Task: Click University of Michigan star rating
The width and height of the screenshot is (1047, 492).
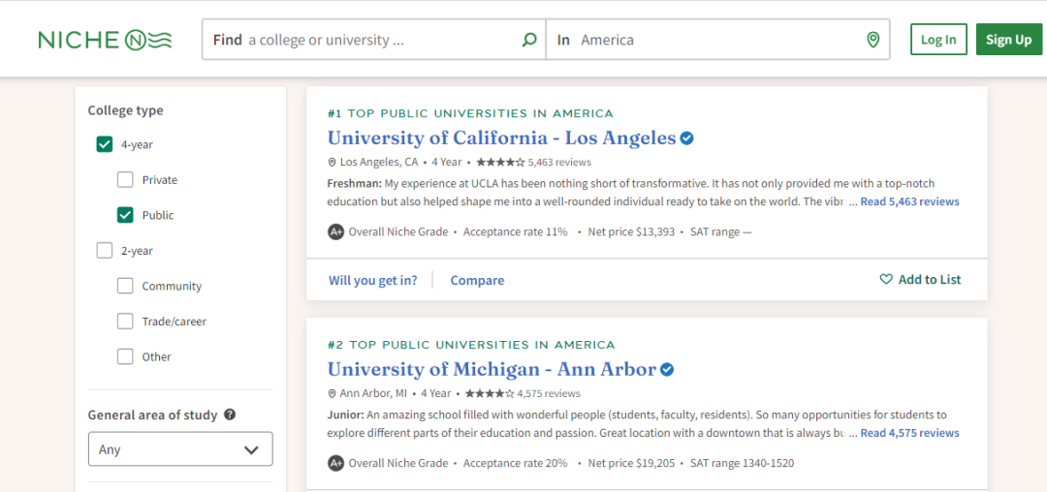Action: [x=490, y=393]
